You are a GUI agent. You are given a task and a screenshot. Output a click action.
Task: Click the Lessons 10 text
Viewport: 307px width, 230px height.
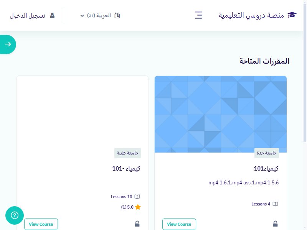pos(121,197)
